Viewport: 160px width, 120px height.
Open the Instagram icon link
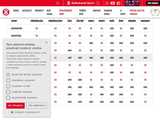[107, 3]
